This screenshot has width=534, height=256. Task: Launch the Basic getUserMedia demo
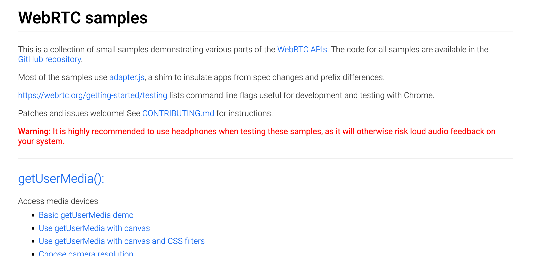pos(86,215)
